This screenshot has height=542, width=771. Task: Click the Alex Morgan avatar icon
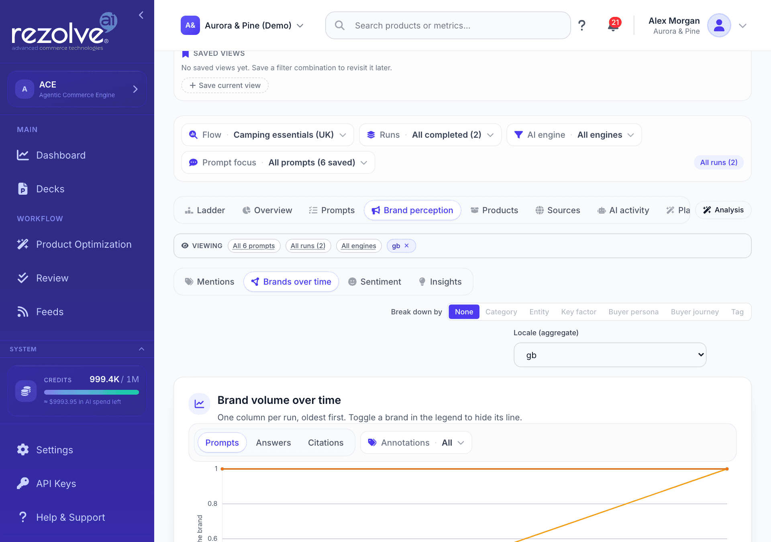(x=719, y=25)
